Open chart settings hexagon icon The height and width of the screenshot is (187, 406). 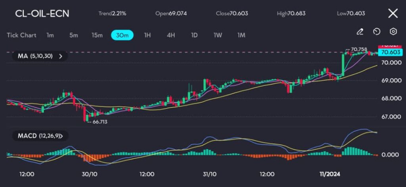point(393,32)
